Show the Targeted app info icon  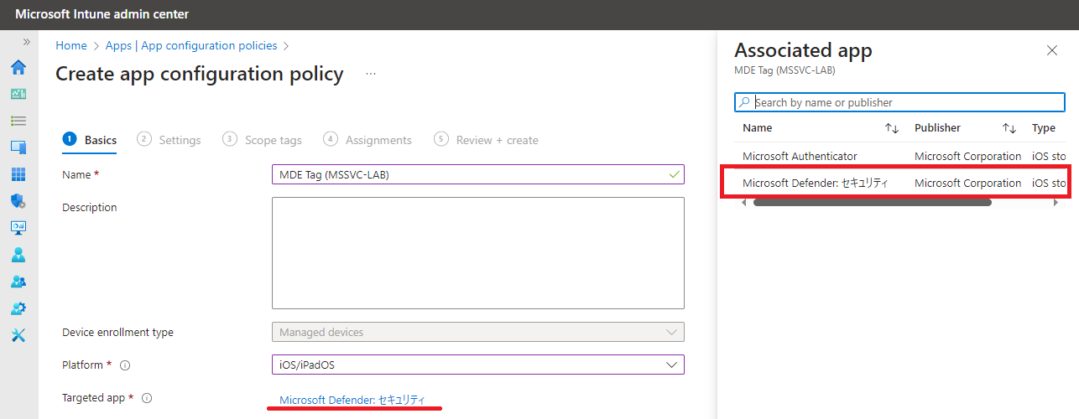coord(147,398)
